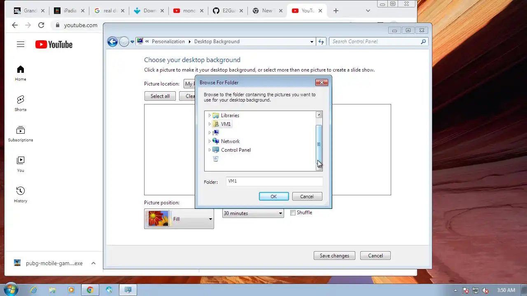Expand the Computer node in tree
Viewport: 527px width, 296px height.
tap(210, 133)
